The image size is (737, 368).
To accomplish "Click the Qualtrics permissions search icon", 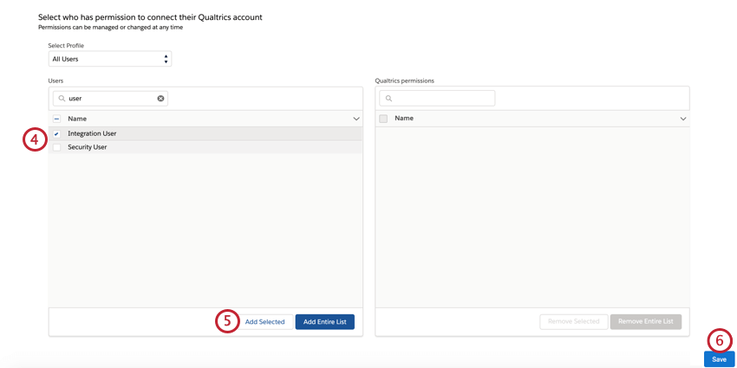I will [388, 99].
